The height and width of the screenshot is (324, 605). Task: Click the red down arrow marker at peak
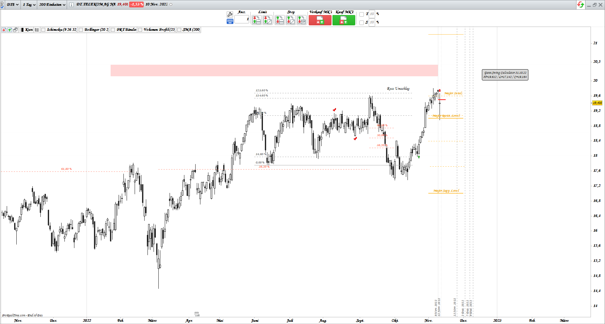(x=440, y=91)
